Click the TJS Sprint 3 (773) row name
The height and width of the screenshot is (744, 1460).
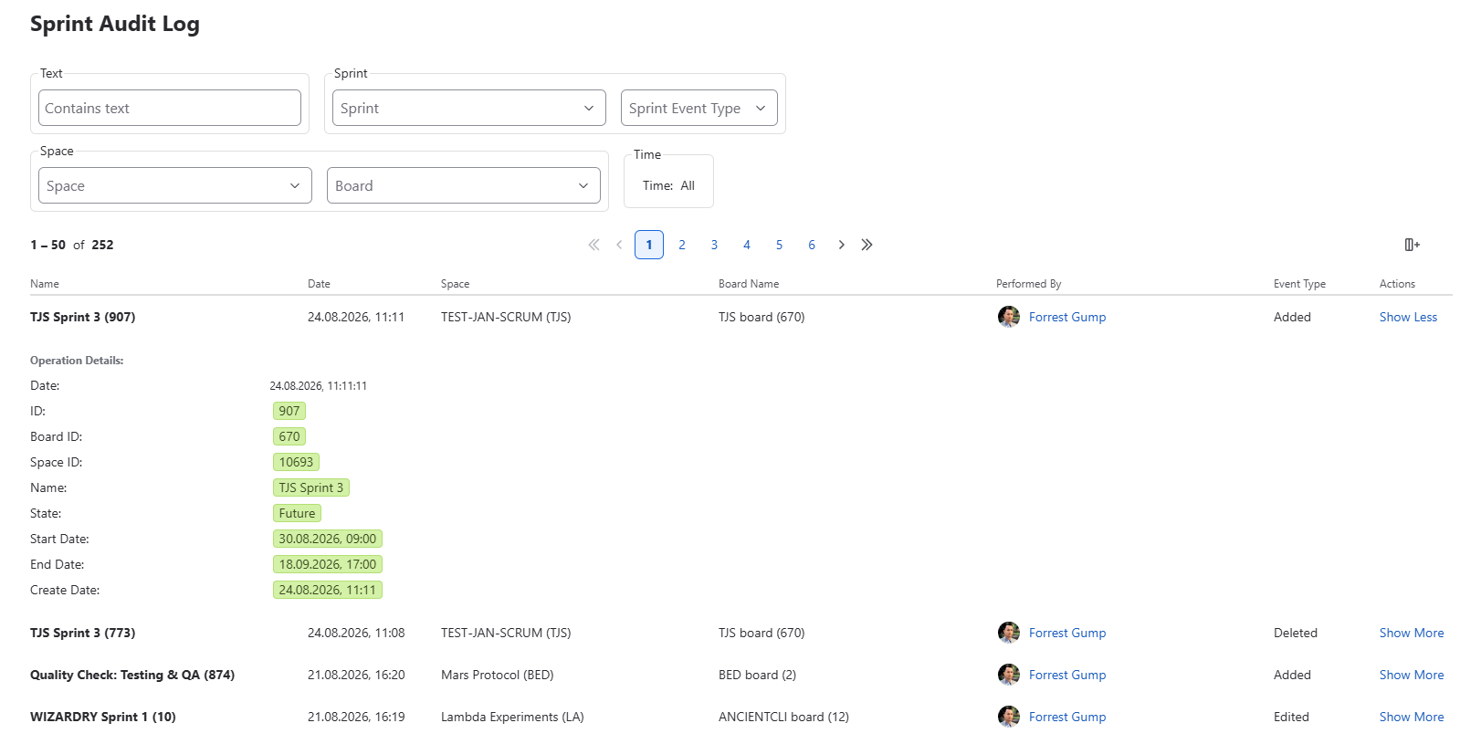pyautogui.click(x=83, y=633)
